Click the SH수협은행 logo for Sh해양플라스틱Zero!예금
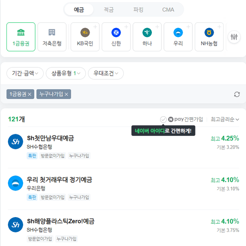The height and width of the screenshot is (246, 246). point(16,225)
